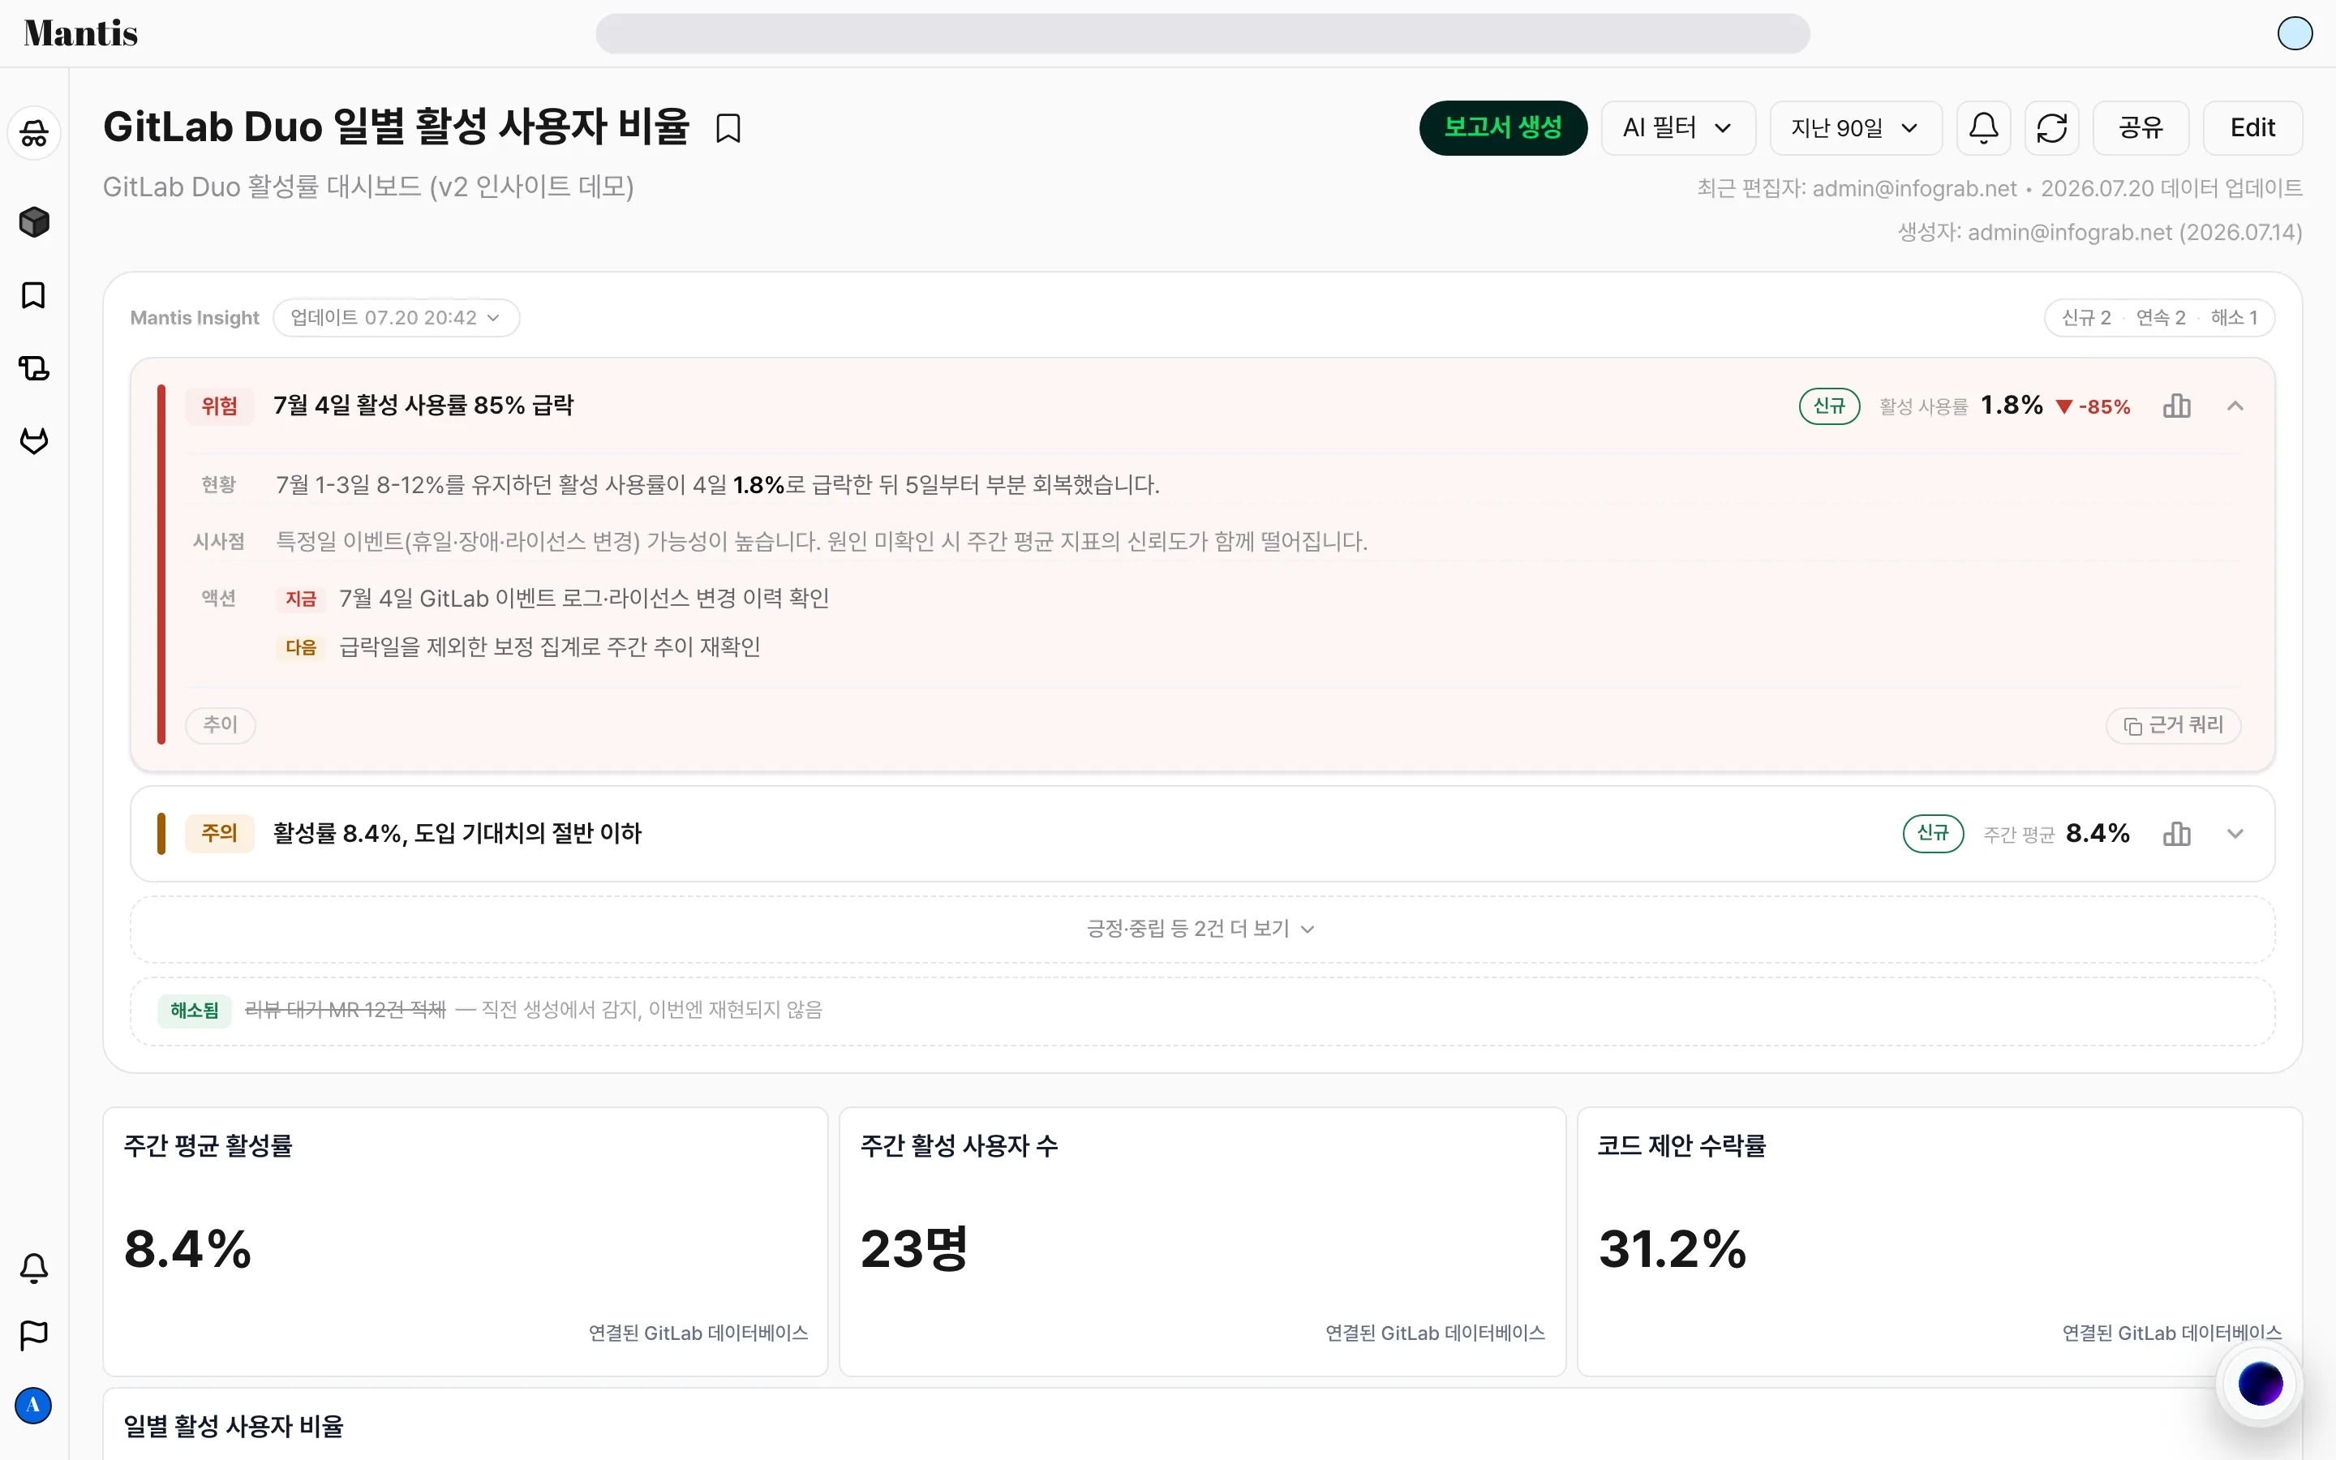Open the floating dark assistant orb
Screen dimensions: 2336x1460
coord(2260,1384)
